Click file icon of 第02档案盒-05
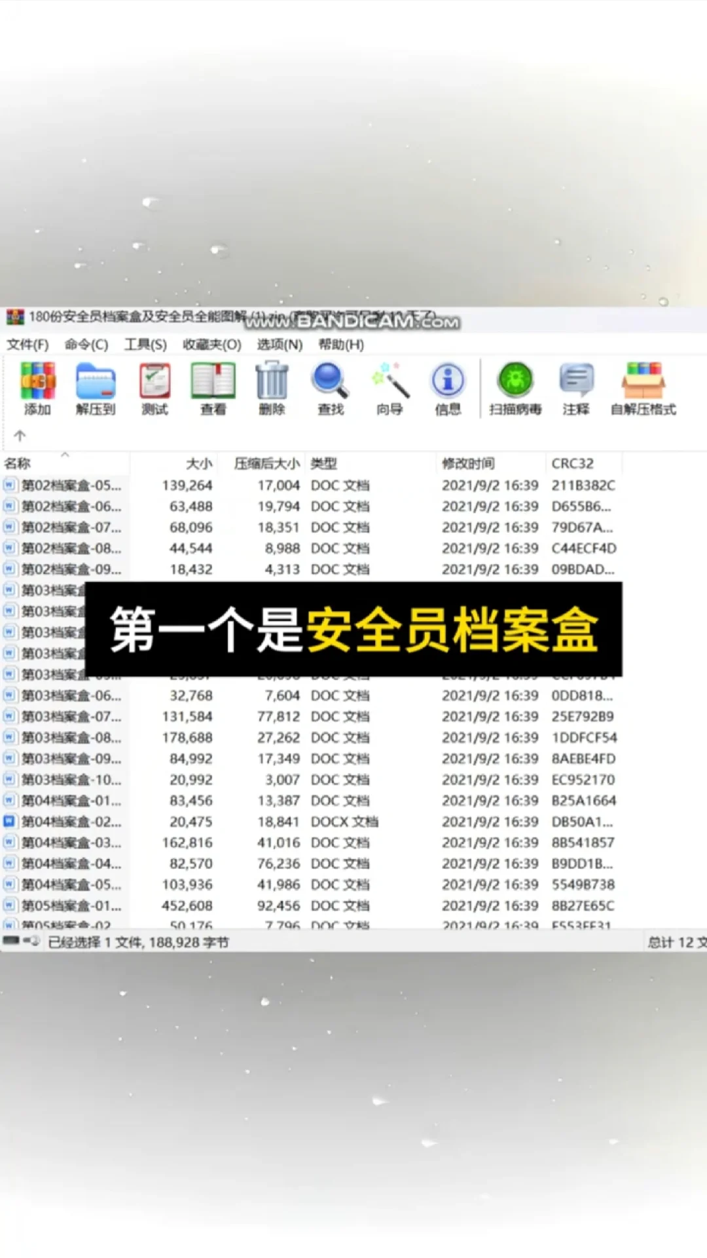The width and height of the screenshot is (707, 1258). coord(9,485)
